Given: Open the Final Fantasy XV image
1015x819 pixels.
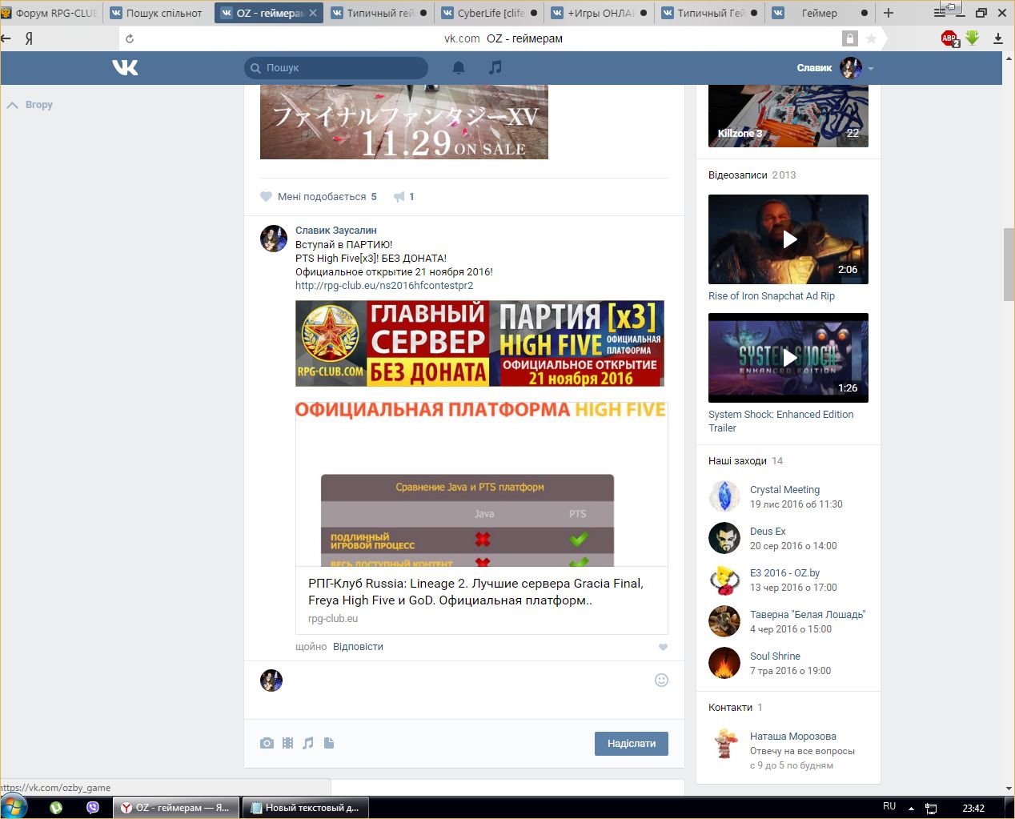Looking at the screenshot, I should [x=404, y=122].
